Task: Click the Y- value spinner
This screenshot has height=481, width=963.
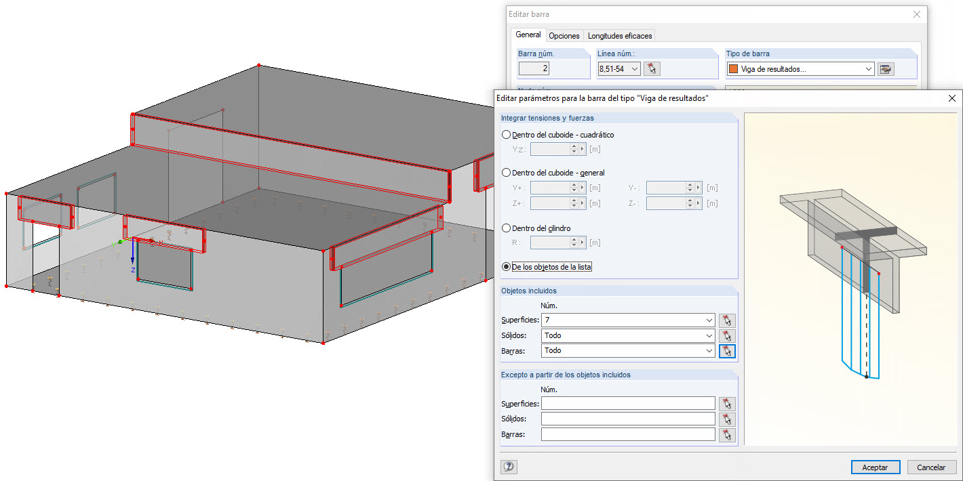Action: 690,188
